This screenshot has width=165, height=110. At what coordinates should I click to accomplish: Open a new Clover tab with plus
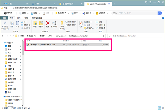pyautogui.click(x=114, y=4)
